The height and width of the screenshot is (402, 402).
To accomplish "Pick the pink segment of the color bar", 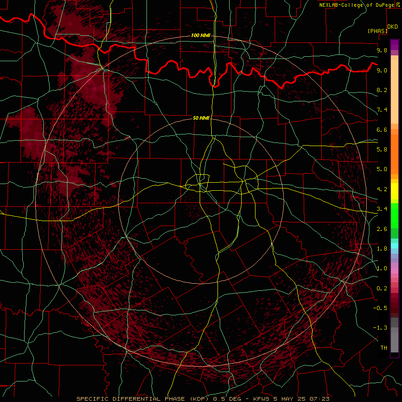I will [394, 271].
